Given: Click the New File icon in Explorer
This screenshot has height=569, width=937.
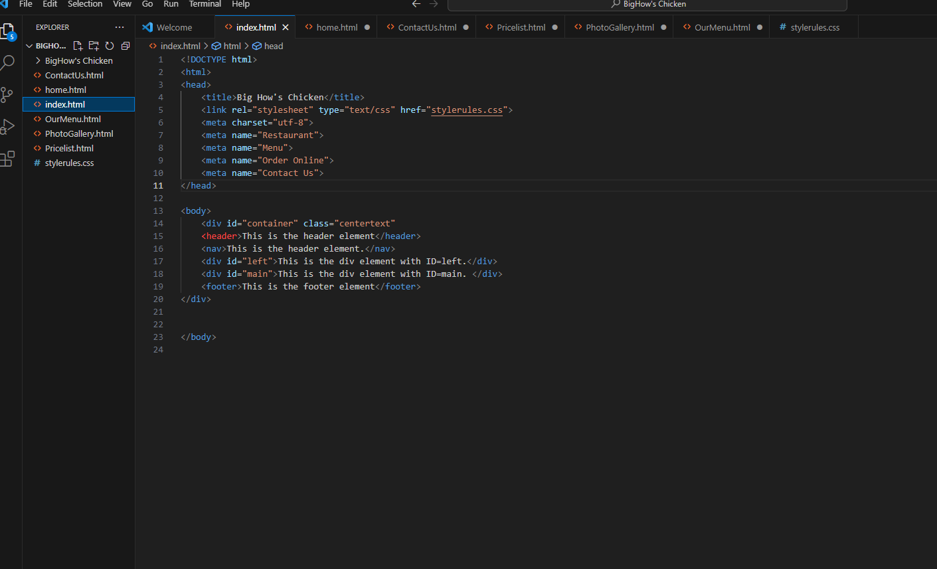Looking at the screenshot, I should [78, 46].
